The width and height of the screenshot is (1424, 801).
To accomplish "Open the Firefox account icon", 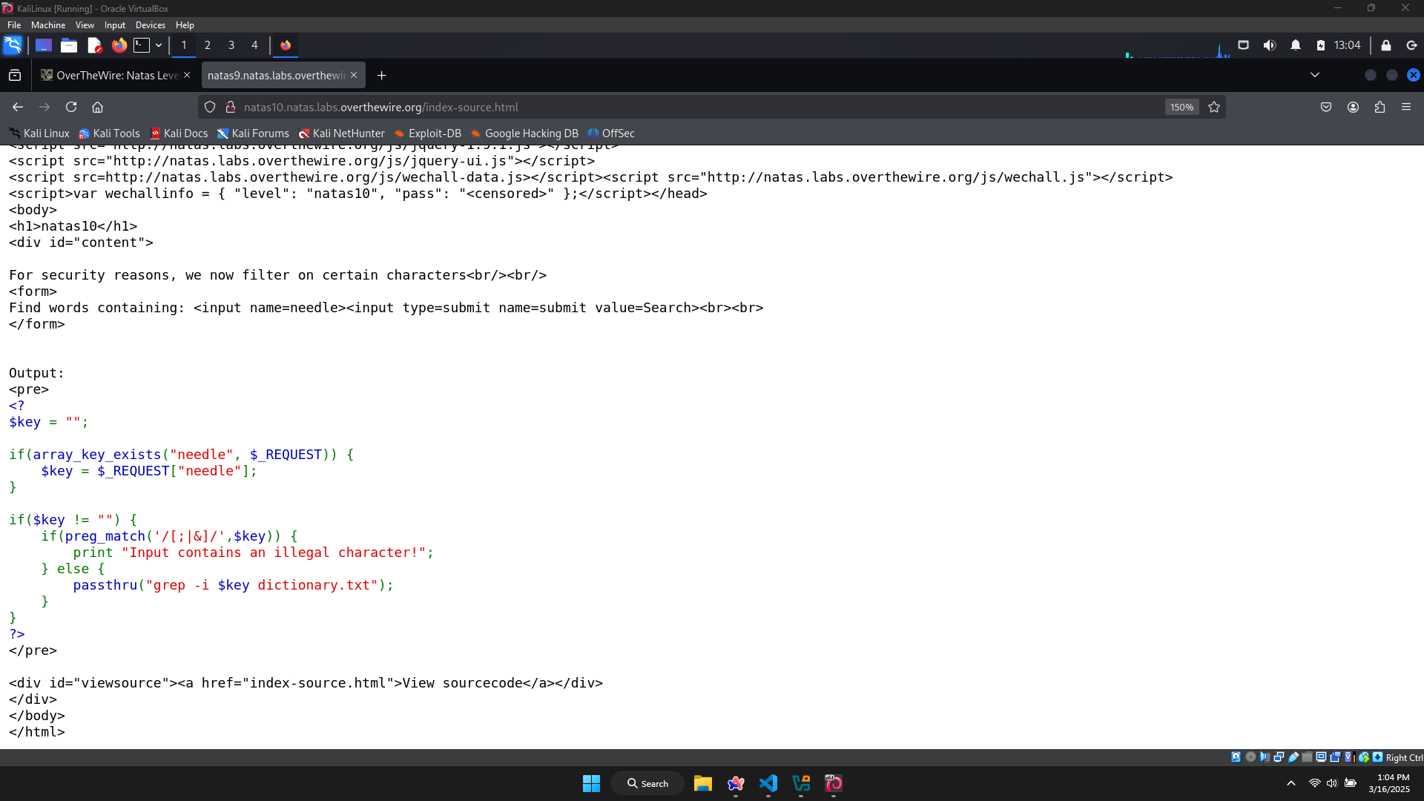I will [1353, 108].
